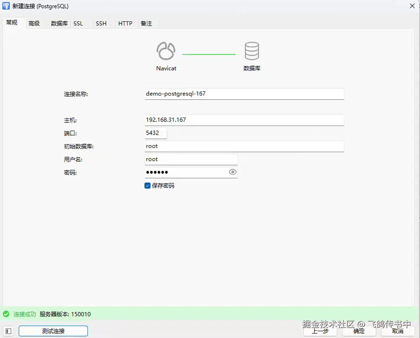Switch to the SSH tab
420x338 pixels.
[x=101, y=23]
